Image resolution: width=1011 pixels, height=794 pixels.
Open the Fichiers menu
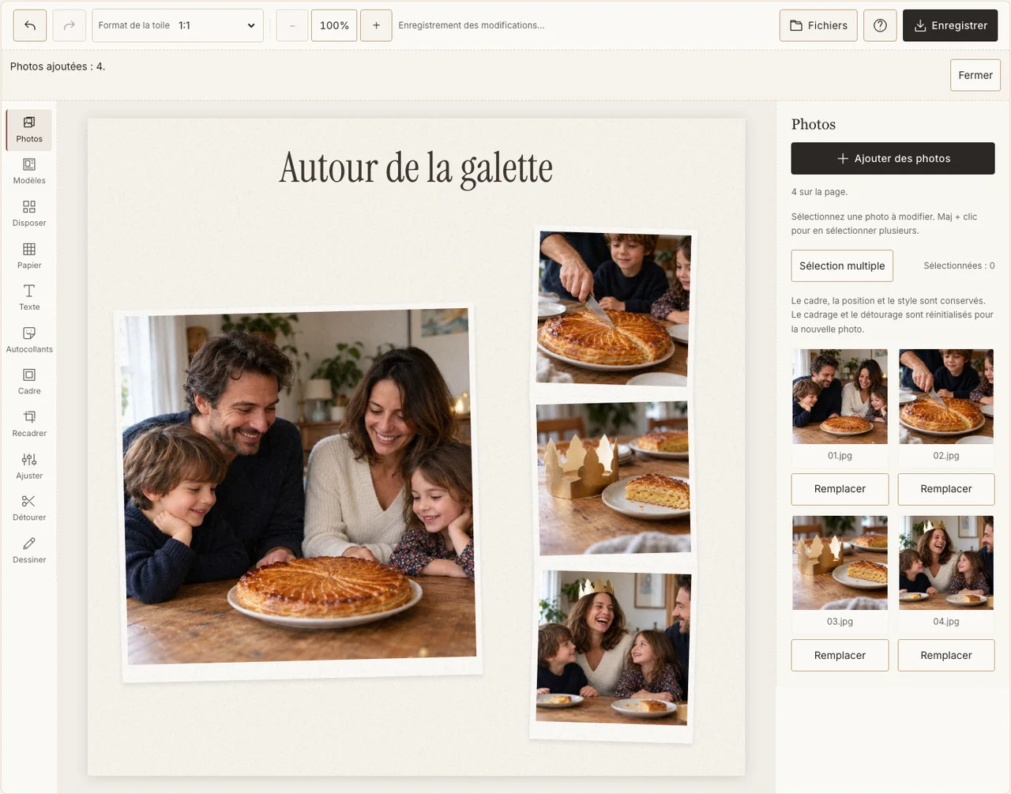pyautogui.click(x=818, y=25)
